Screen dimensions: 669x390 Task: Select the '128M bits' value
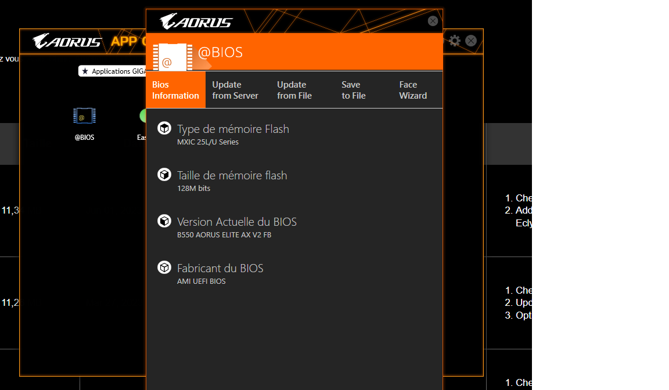tap(194, 189)
